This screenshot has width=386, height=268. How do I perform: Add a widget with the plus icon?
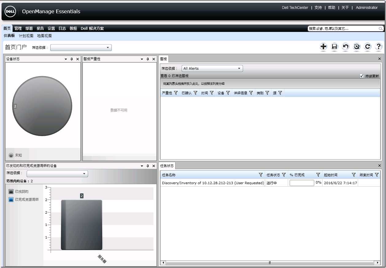point(323,47)
